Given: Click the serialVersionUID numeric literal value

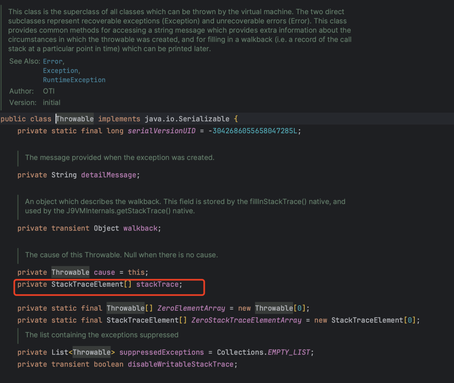Looking at the screenshot, I should point(255,131).
